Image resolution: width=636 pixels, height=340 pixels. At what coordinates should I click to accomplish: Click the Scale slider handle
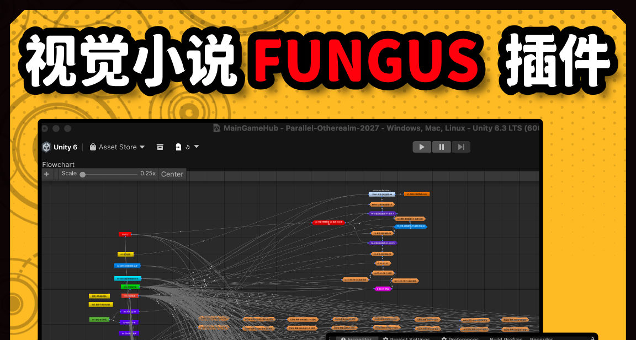(x=83, y=175)
